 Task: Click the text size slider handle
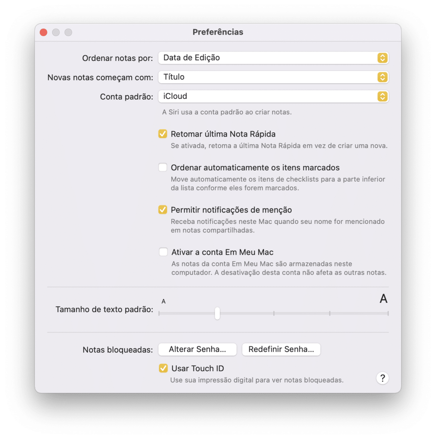pos(217,313)
